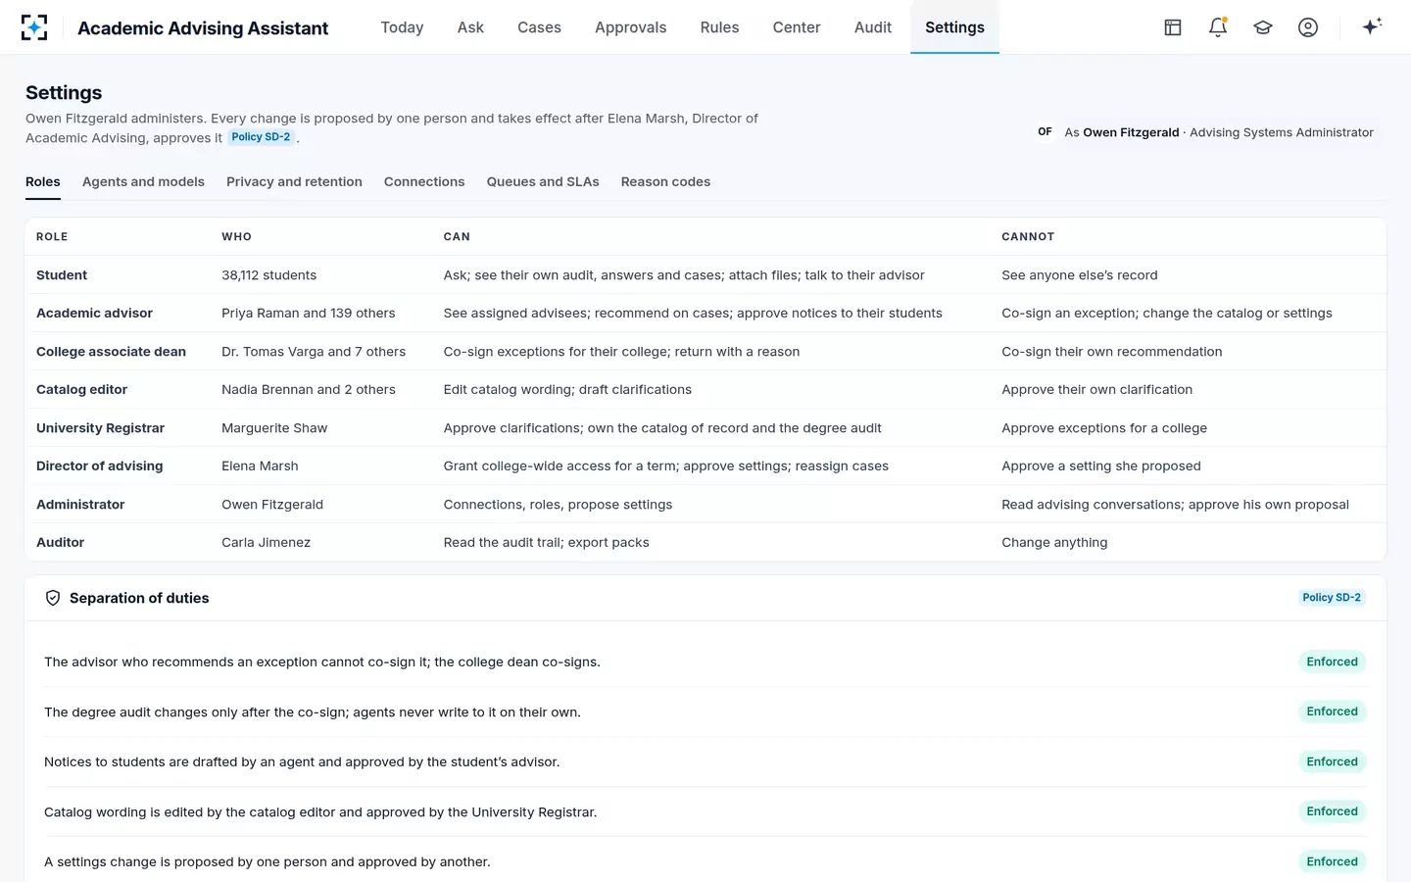This screenshot has width=1411, height=882.
Task: Click Dr. Tomas Varga and 7 others
Action: [x=314, y=352]
